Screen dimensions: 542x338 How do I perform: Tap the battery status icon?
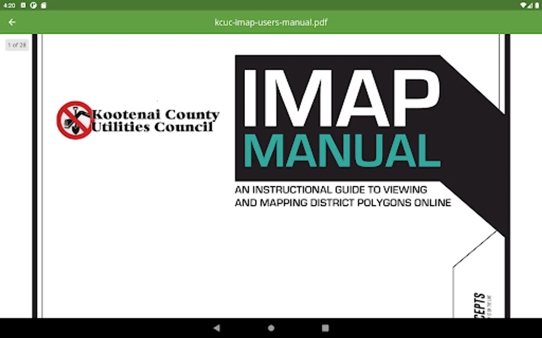coord(537,5)
